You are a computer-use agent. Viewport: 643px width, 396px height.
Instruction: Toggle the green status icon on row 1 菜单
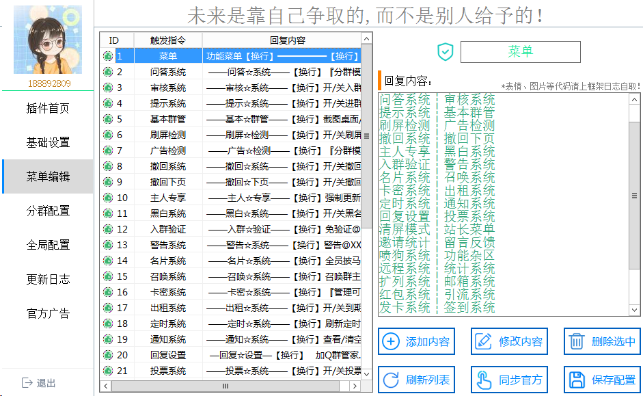coord(107,55)
